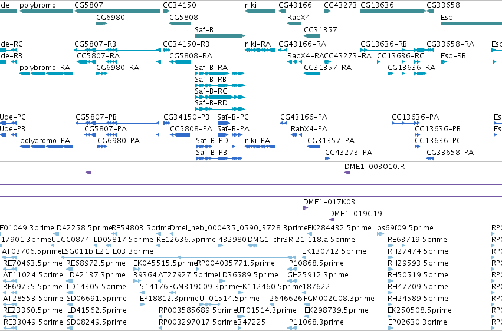Select EST RH27474.5prime

[x=418, y=251]
